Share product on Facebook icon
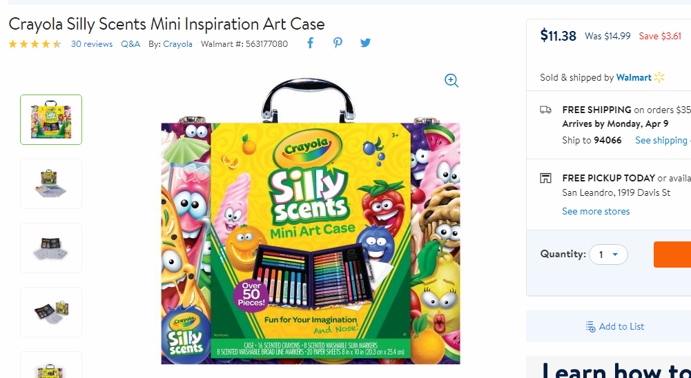Image resolution: width=691 pixels, height=378 pixels. pos(310,43)
